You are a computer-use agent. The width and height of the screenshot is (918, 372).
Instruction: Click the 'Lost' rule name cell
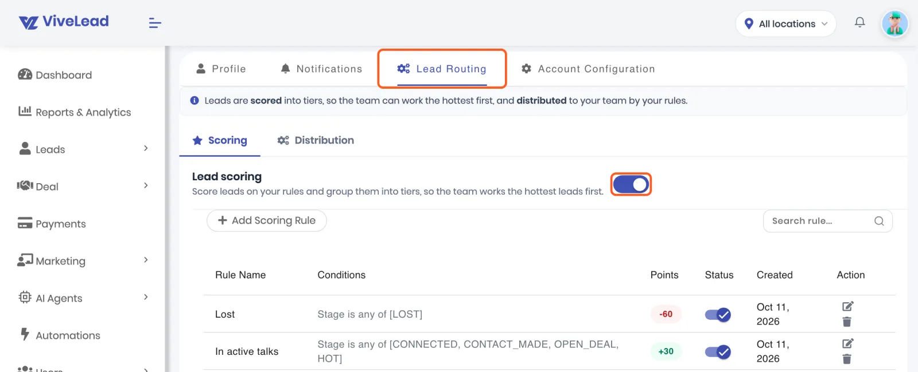tap(225, 314)
